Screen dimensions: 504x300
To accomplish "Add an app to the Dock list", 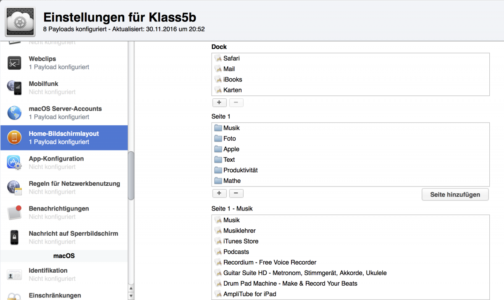I will (x=220, y=103).
